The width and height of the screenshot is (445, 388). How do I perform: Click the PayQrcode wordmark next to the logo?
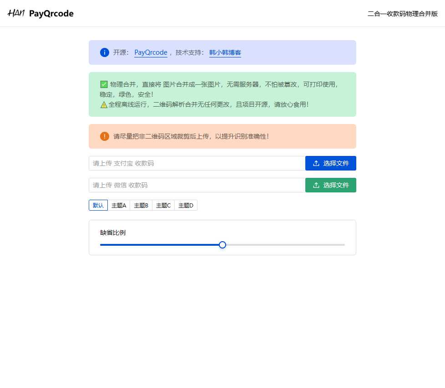(x=51, y=14)
